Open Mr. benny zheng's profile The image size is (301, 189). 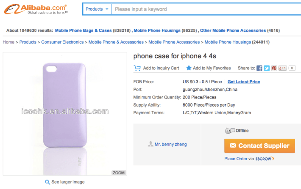(170, 144)
